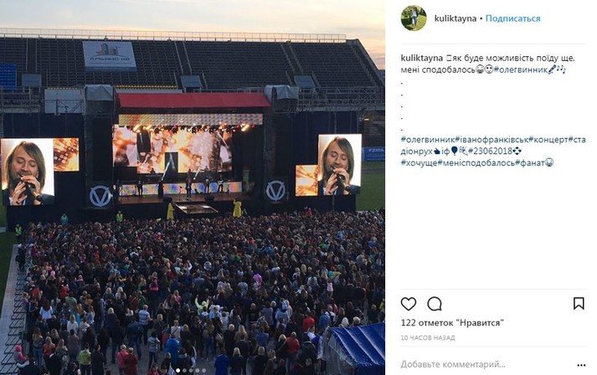Open kuliktayna username in caption
The width and height of the screenshot is (597, 375).
[421, 58]
